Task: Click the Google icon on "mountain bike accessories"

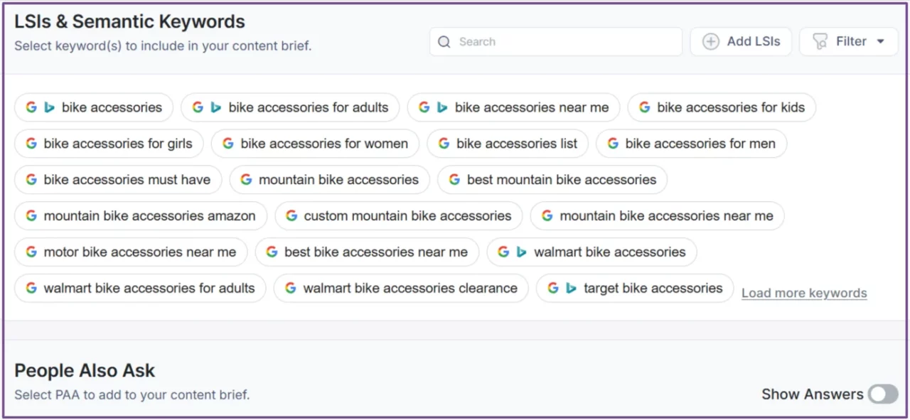Action: [x=246, y=180]
